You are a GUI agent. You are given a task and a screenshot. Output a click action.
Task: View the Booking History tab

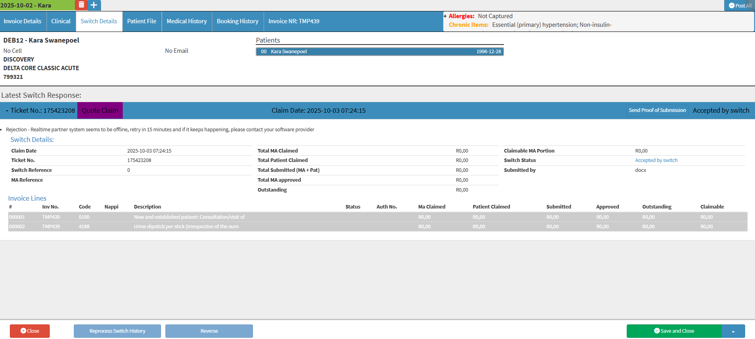coord(238,21)
